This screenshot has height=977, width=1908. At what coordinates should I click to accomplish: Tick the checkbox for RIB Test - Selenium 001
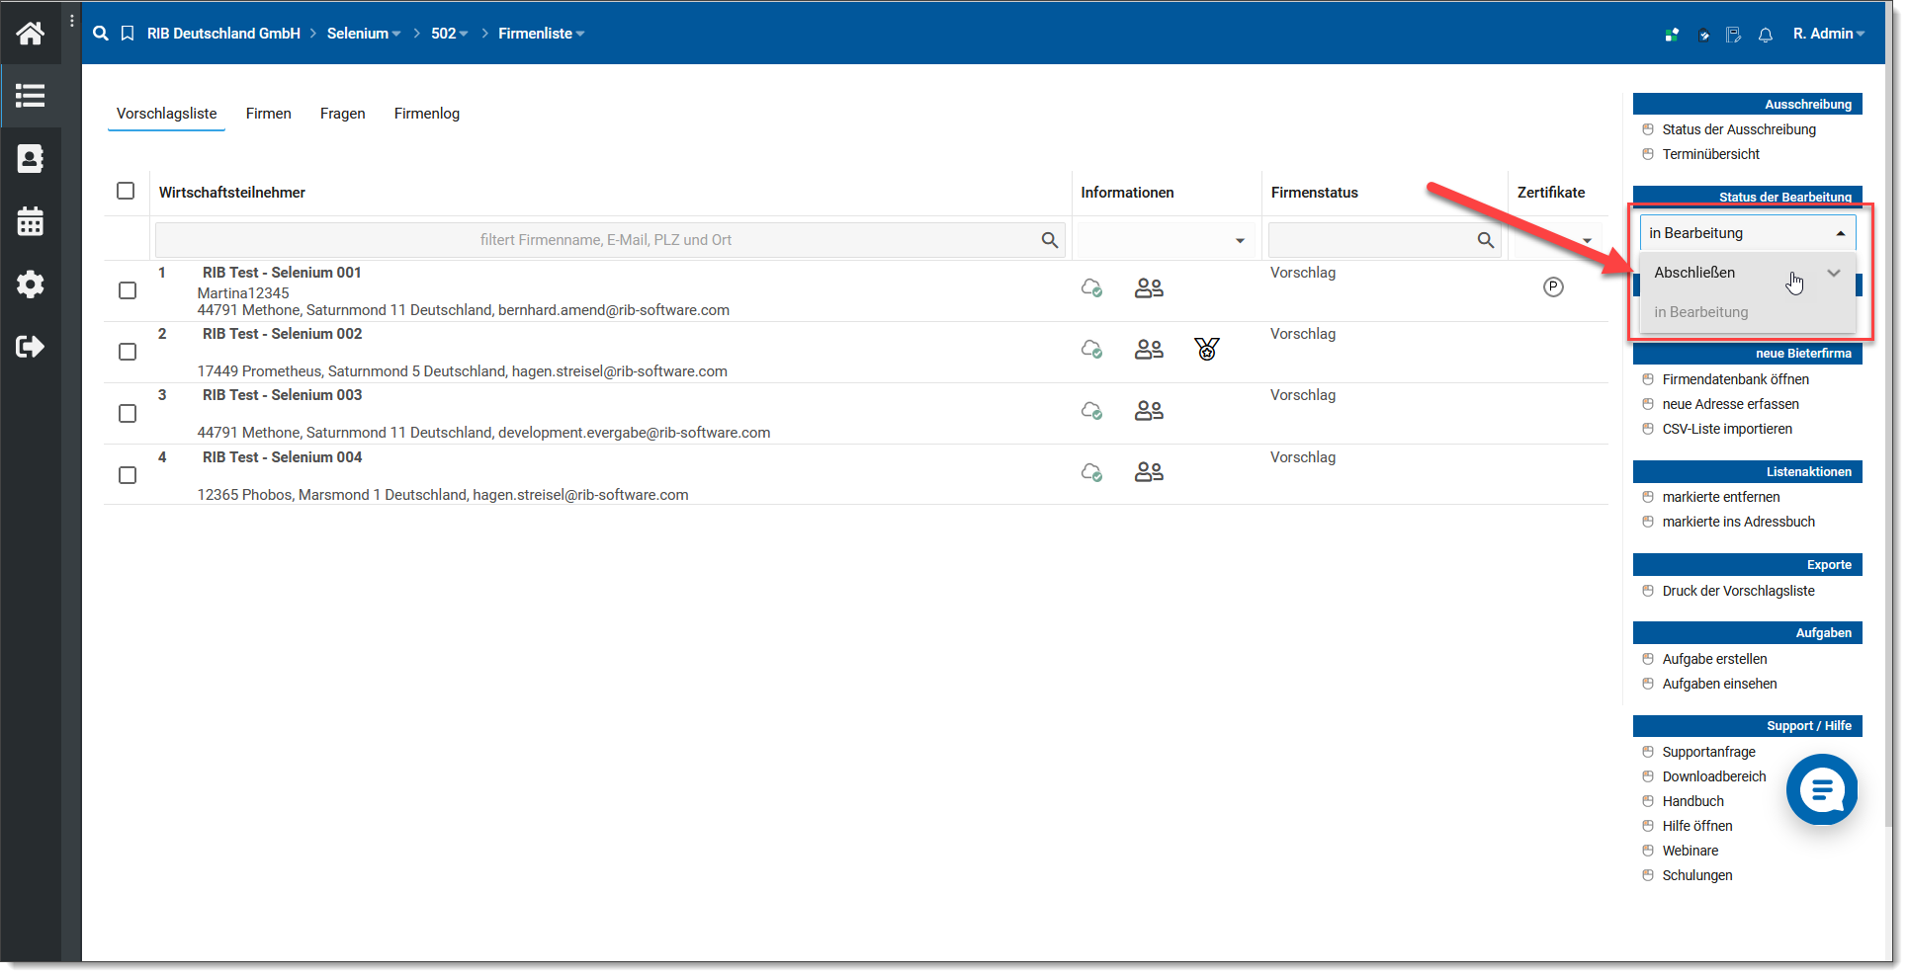coord(128,290)
